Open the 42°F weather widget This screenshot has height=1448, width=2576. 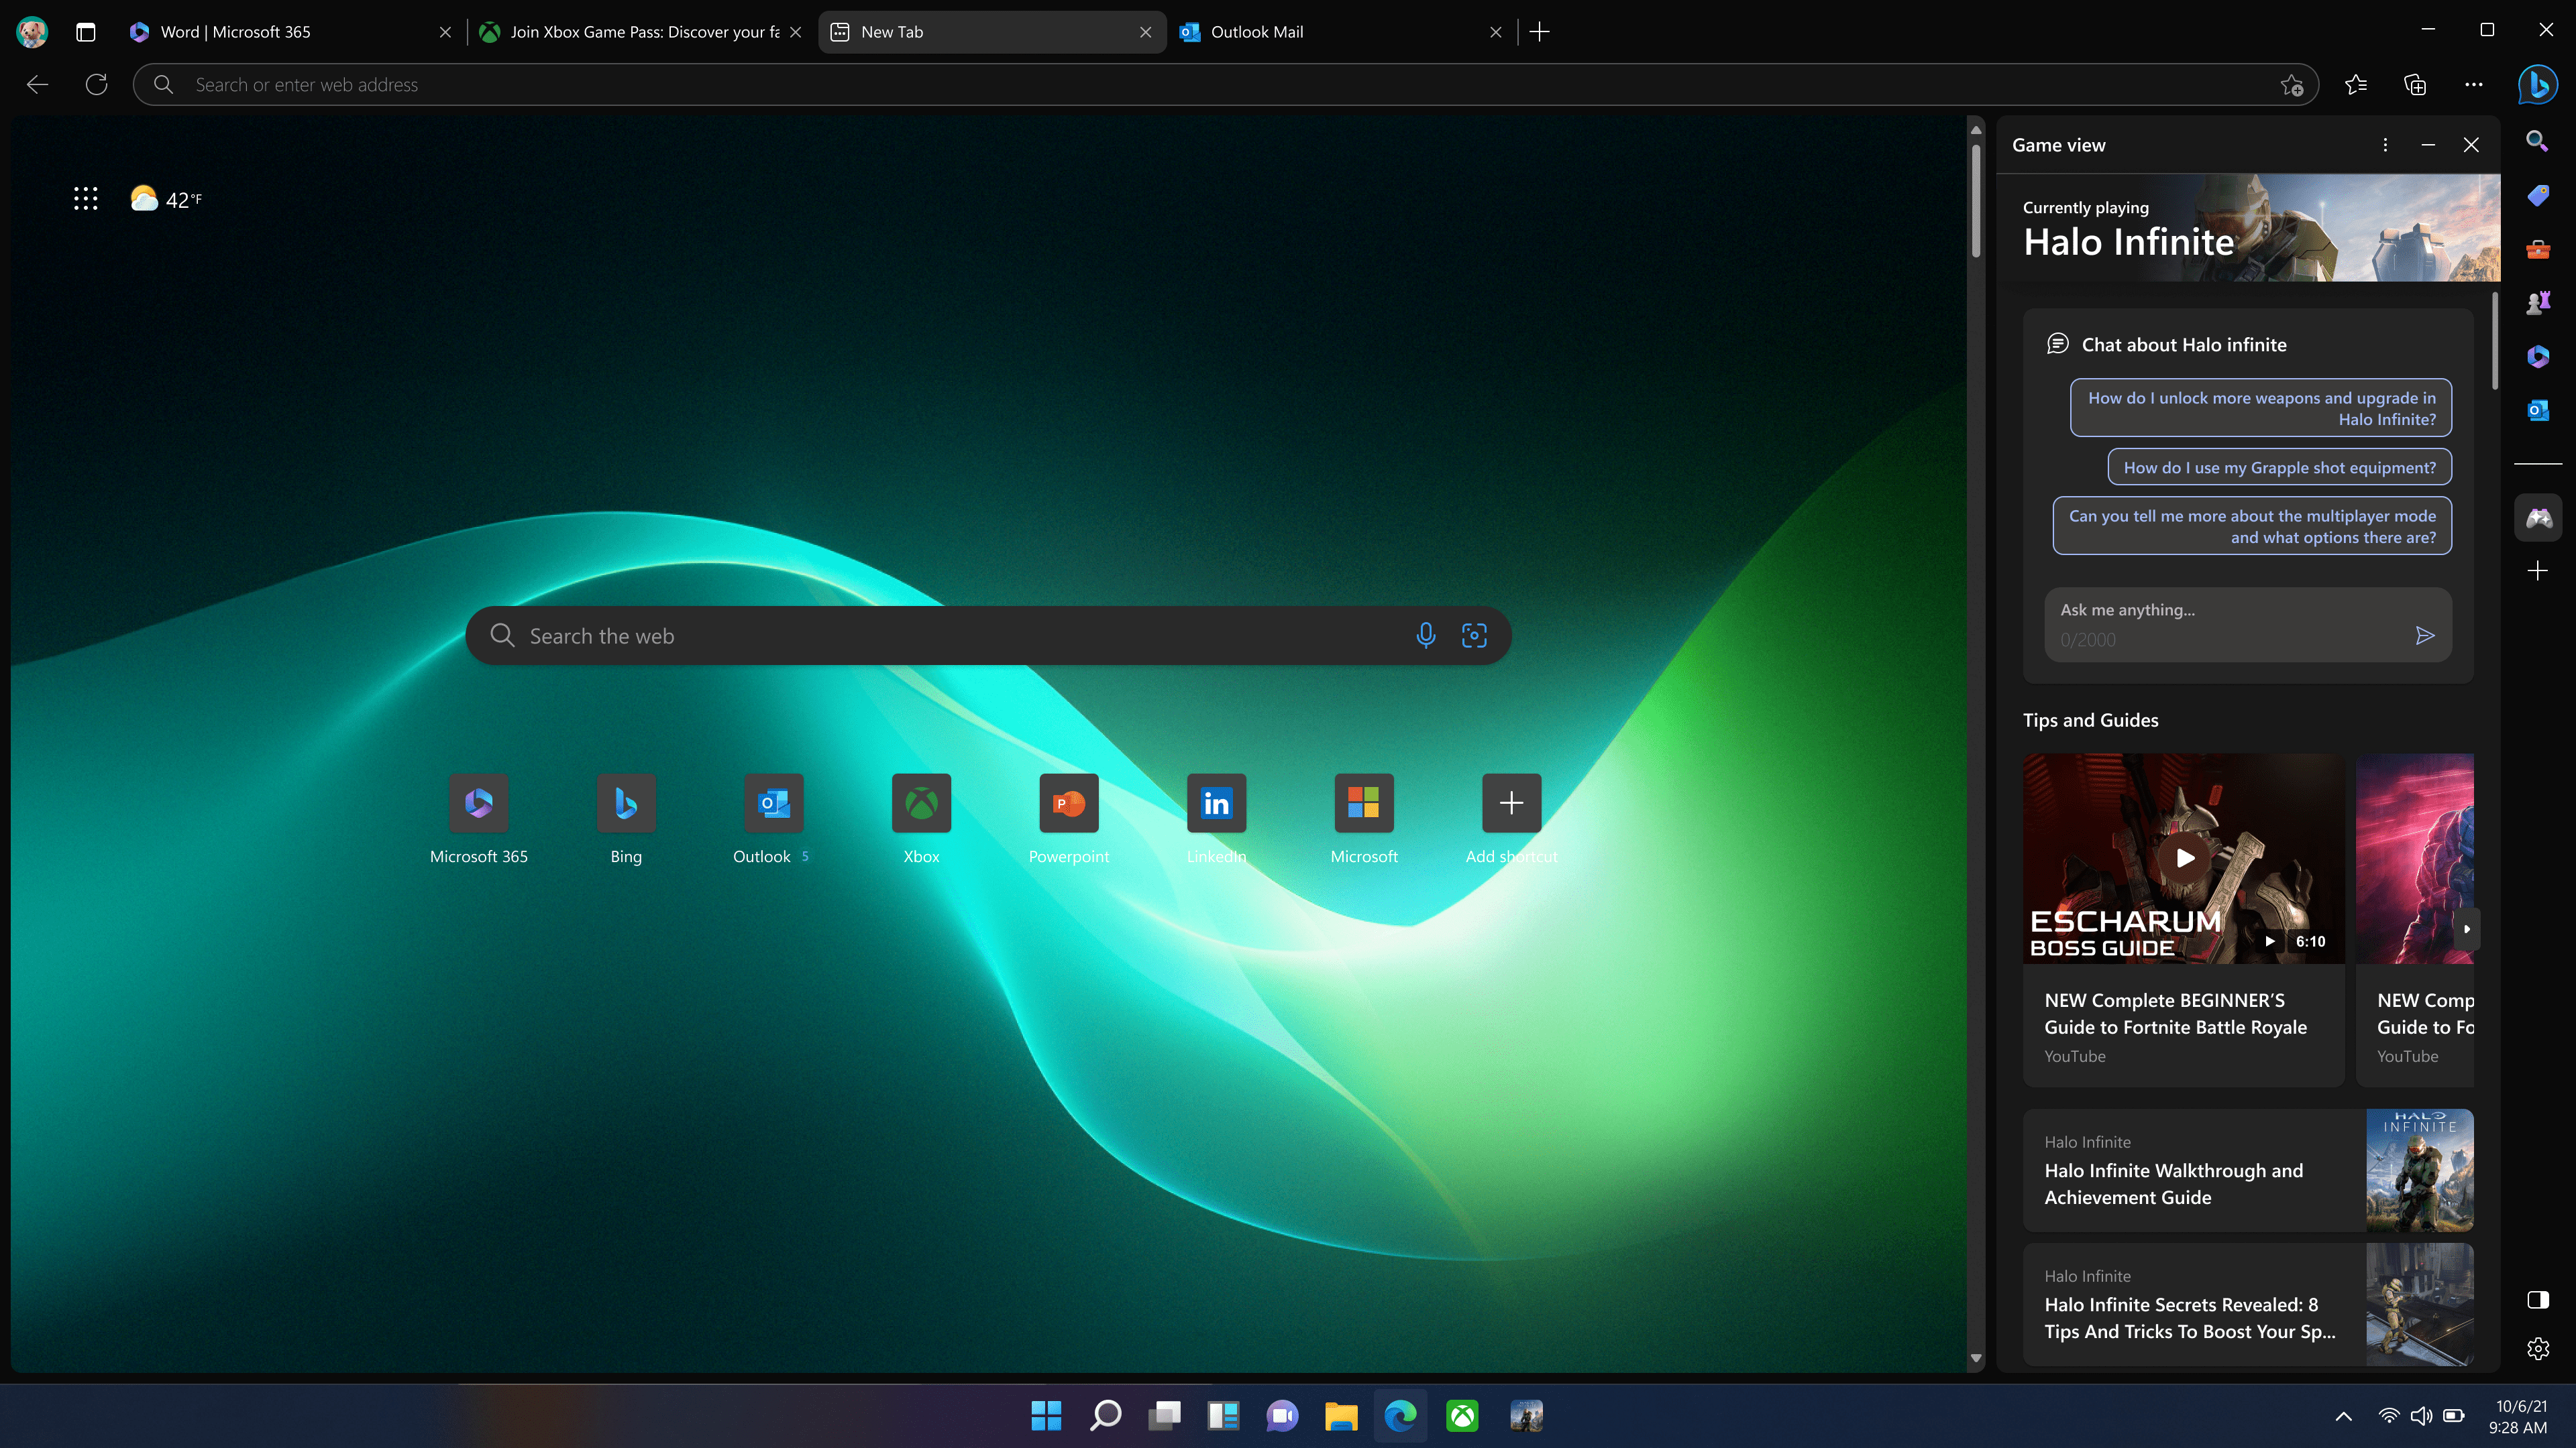[166, 199]
